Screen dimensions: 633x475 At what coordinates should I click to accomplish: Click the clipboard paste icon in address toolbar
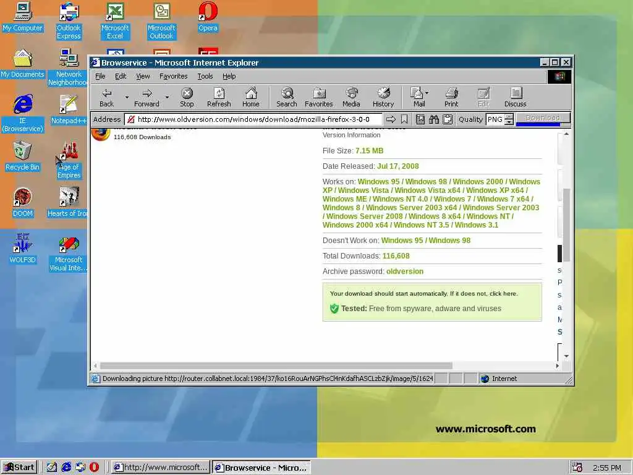pos(448,119)
